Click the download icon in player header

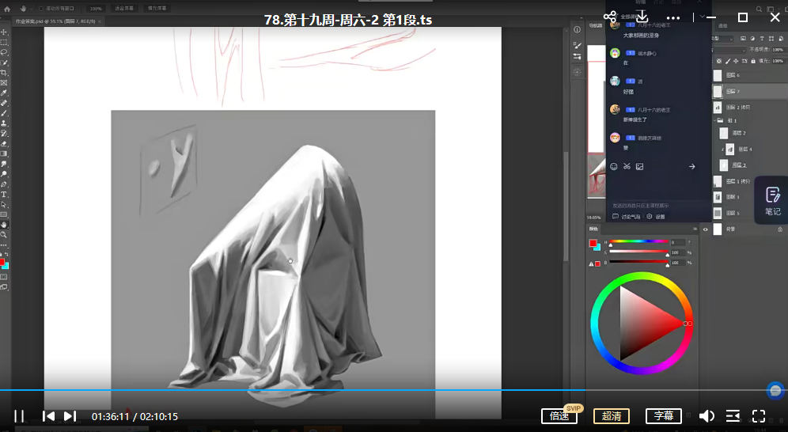(x=642, y=17)
